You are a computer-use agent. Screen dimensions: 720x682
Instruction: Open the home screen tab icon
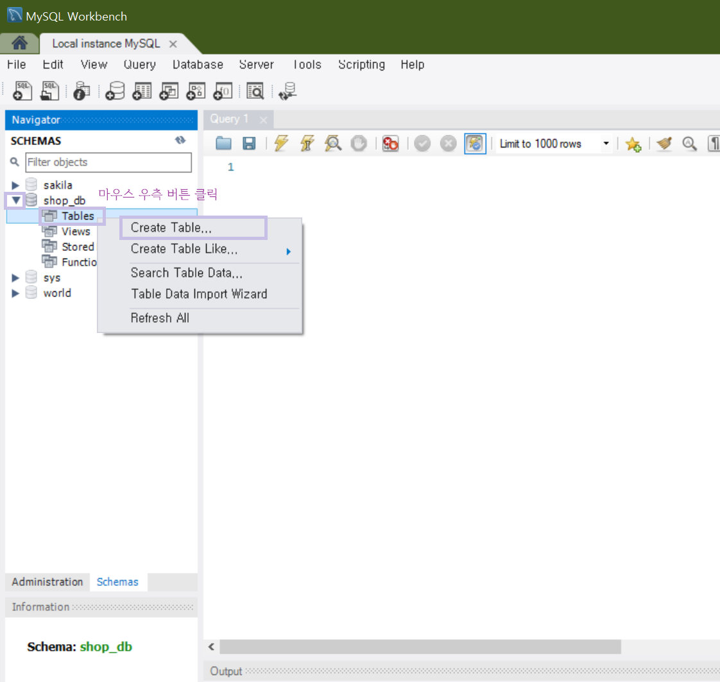(x=20, y=43)
